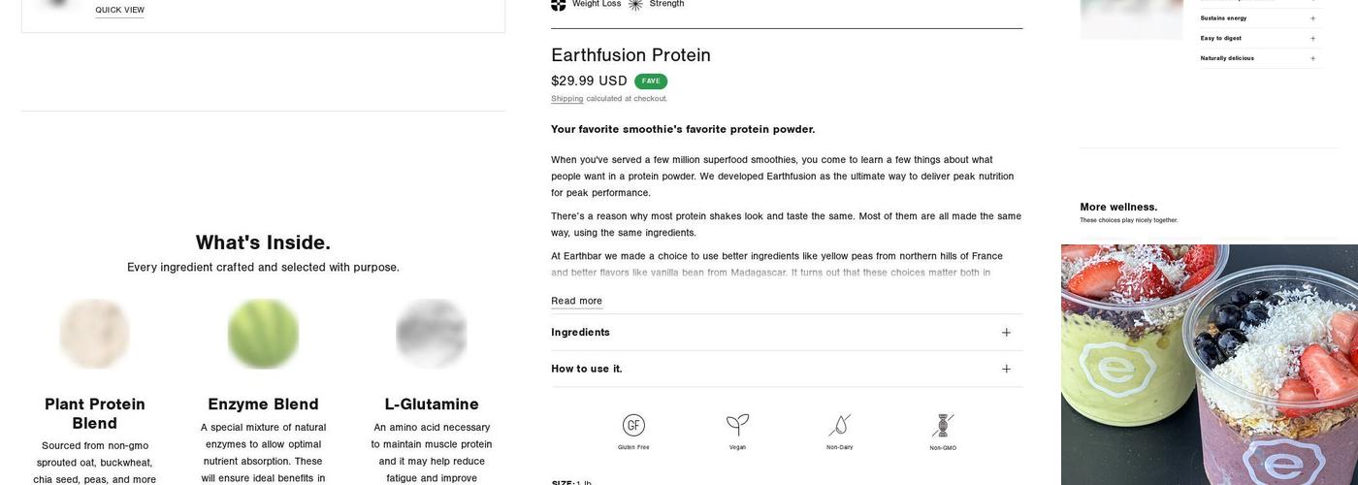Click the L-Glutamine ingredient image

pyautogui.click(x=432, y=334)
